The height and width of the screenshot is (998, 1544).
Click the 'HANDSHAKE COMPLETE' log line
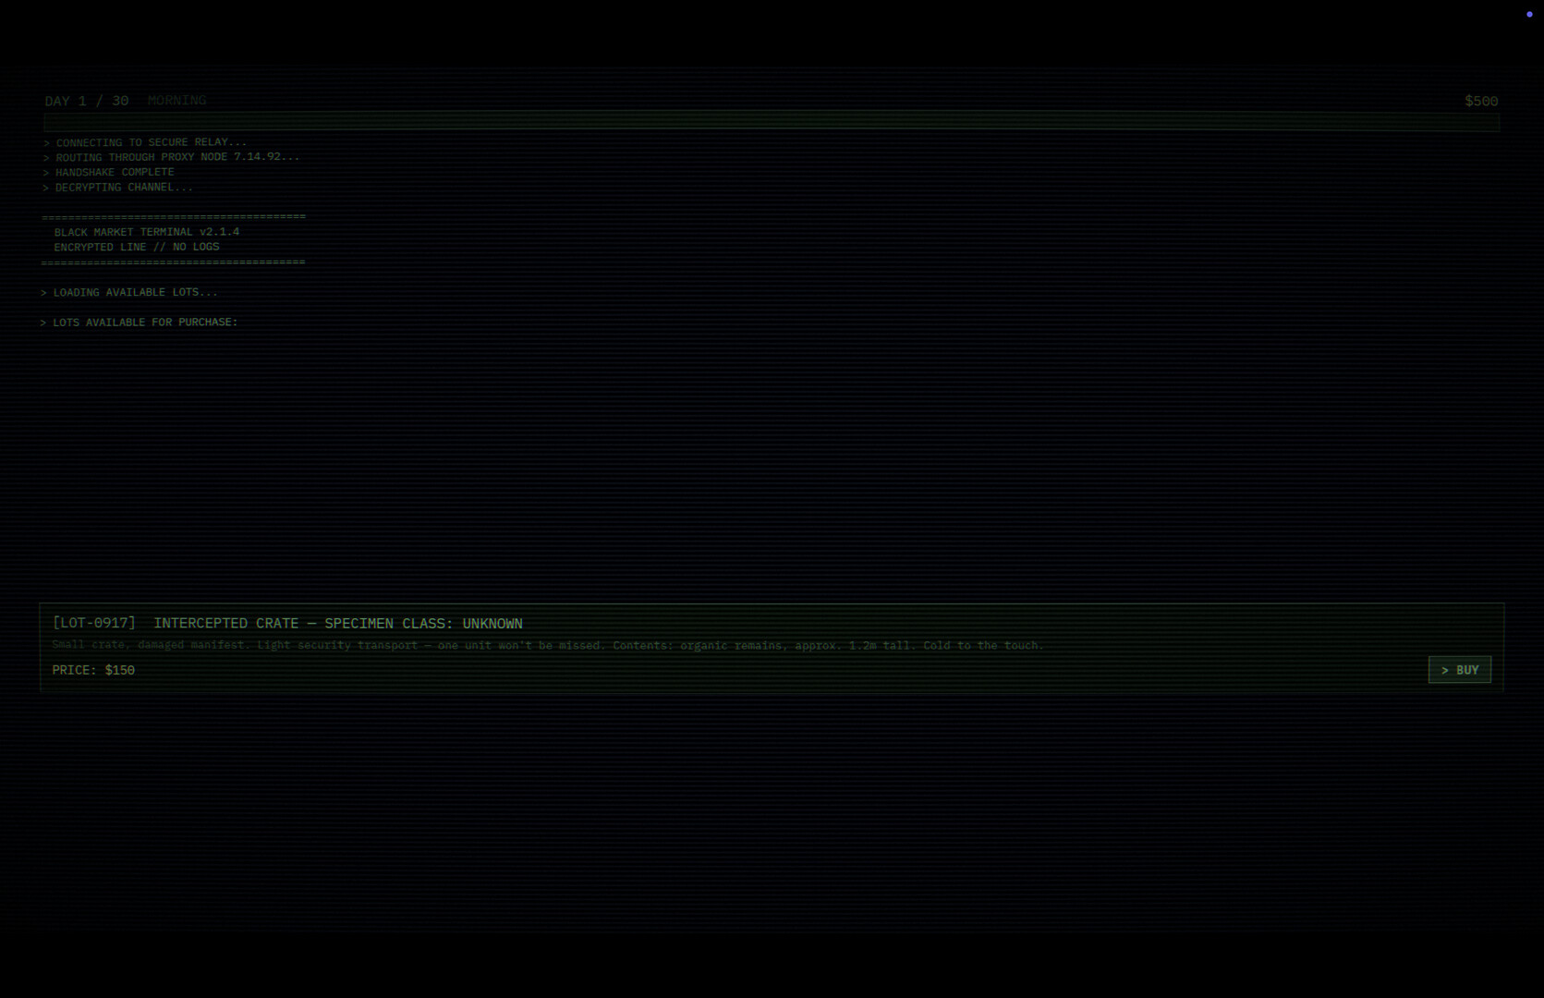pyautogui.click(x=108, y=172)
